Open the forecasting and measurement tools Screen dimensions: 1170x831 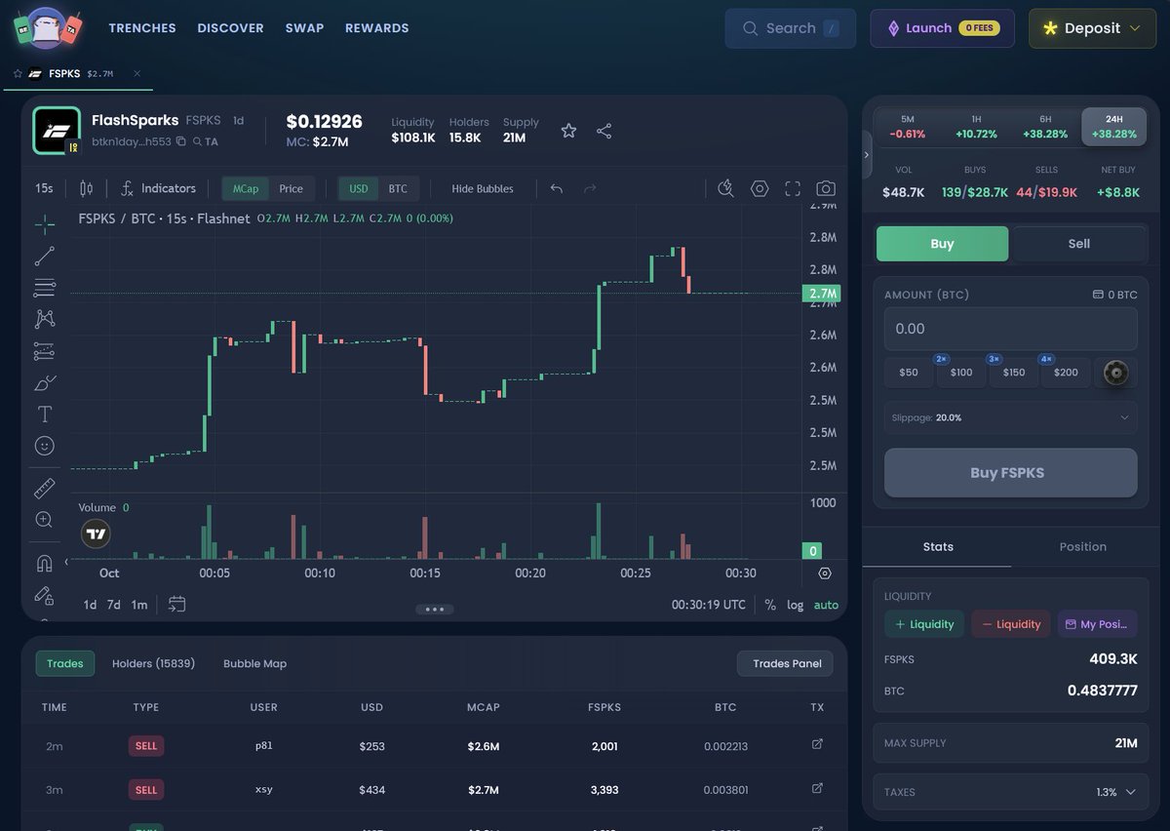pyautogui.click(x=45, y=350)
